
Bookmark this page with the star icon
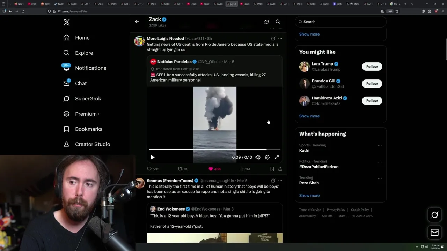[397, 11]
